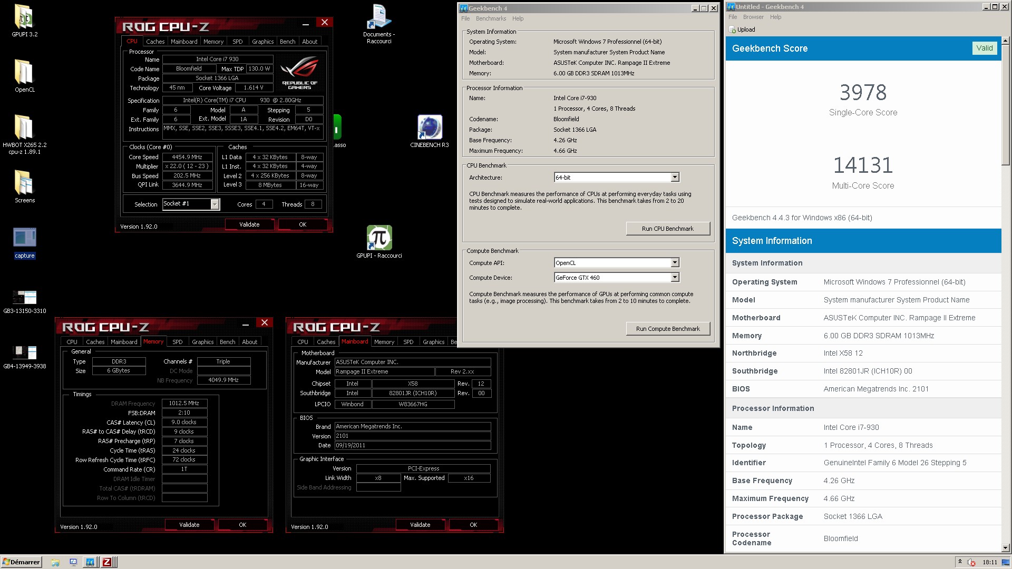1012x569 pixels.
Task: Open Benchmarks menu in Geekbench 4 window
Action: 491,18
